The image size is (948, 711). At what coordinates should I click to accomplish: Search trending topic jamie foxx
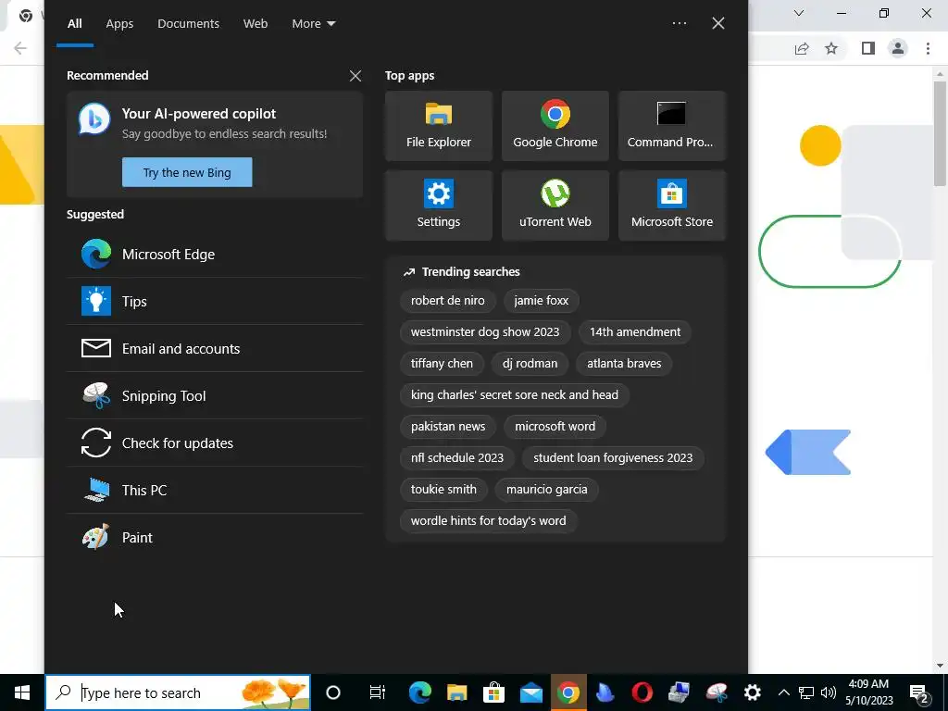pos(541,301)
